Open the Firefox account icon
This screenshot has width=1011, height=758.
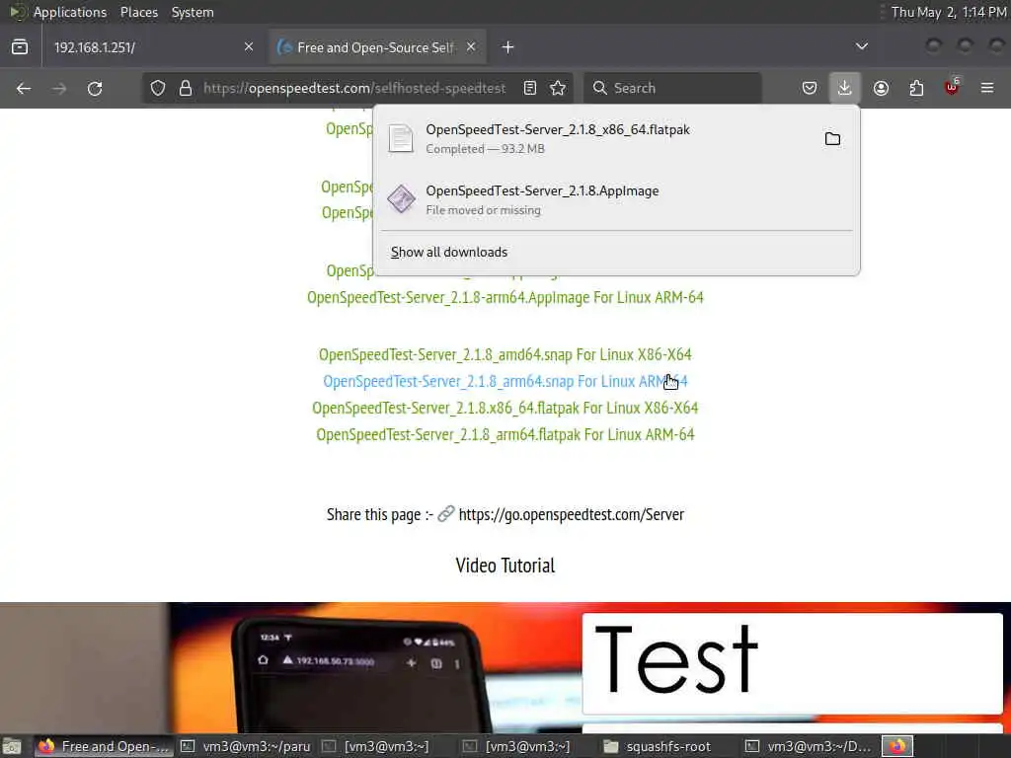881,88
